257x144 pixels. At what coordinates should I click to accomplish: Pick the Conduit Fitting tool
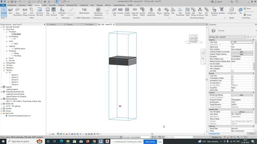click(142, 12)
